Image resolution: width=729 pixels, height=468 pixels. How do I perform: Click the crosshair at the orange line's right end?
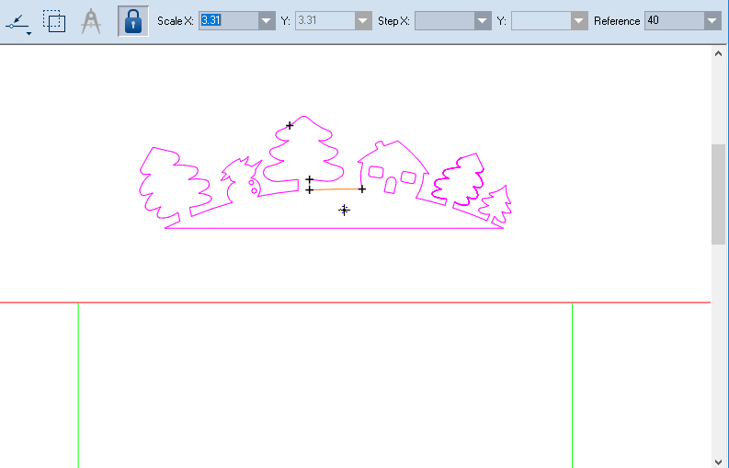coord(362,188)
